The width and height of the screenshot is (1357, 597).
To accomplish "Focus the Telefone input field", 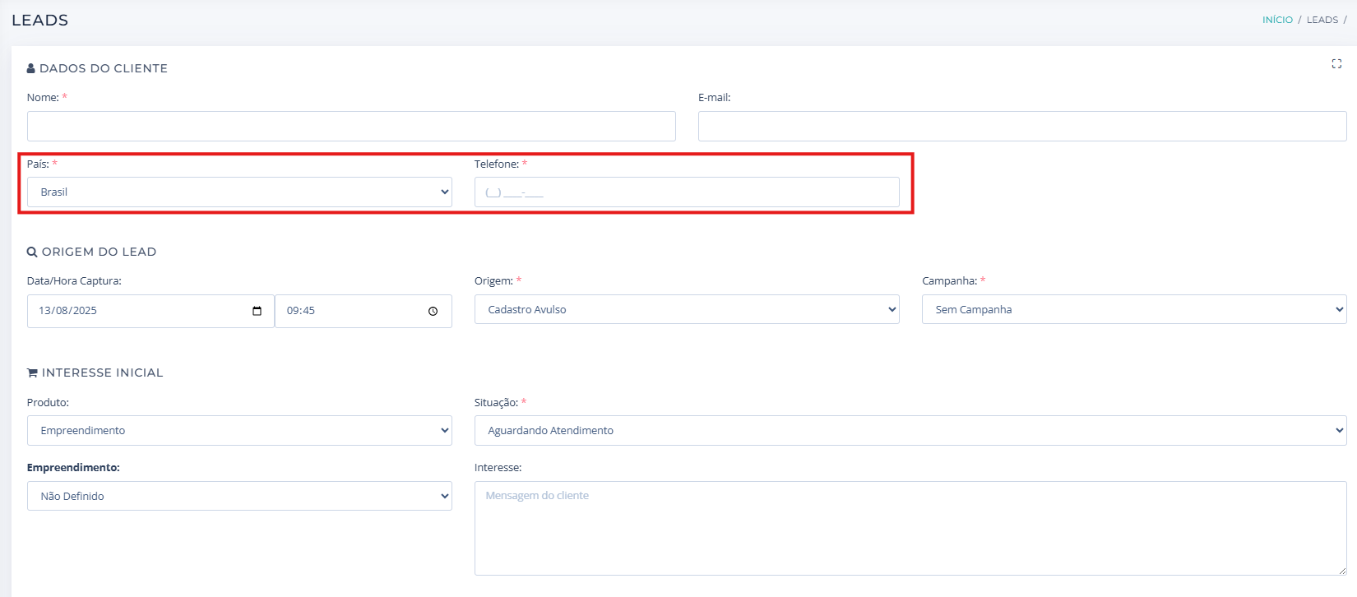I will pos(686,192).
